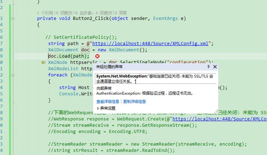Screen dimensions: 267x155
Task: Open the 查看详细信息 link
Action: (x=108, y=102)
